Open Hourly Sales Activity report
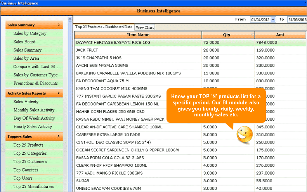307x192 pixels. 33,127
